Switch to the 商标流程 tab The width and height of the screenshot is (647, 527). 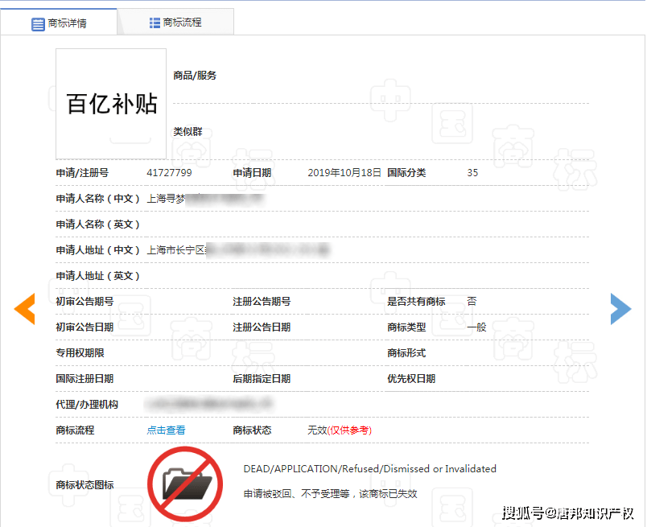click(x=175, y=23)
